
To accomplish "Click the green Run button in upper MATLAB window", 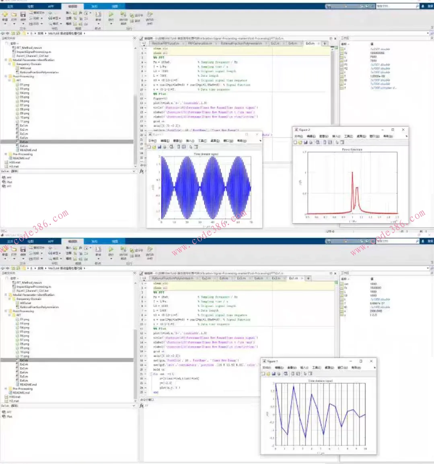I will [111, 14].
